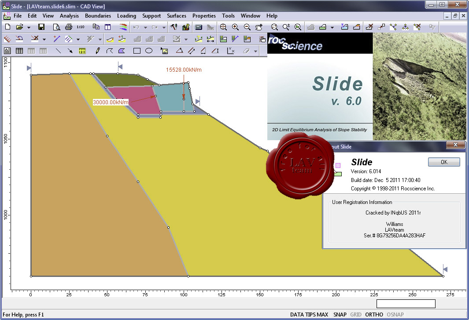Screen dimensions: 469x320
Task: Toggle SNAP mode in the status bar
Action: 340,315
